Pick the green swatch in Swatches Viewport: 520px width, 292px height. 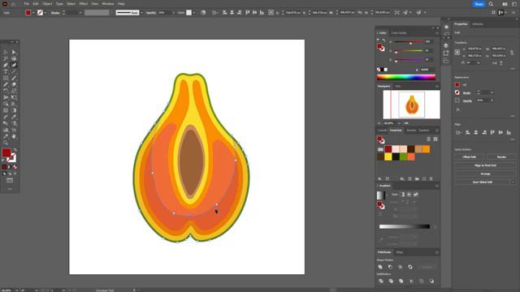click(x=403, y=157)
